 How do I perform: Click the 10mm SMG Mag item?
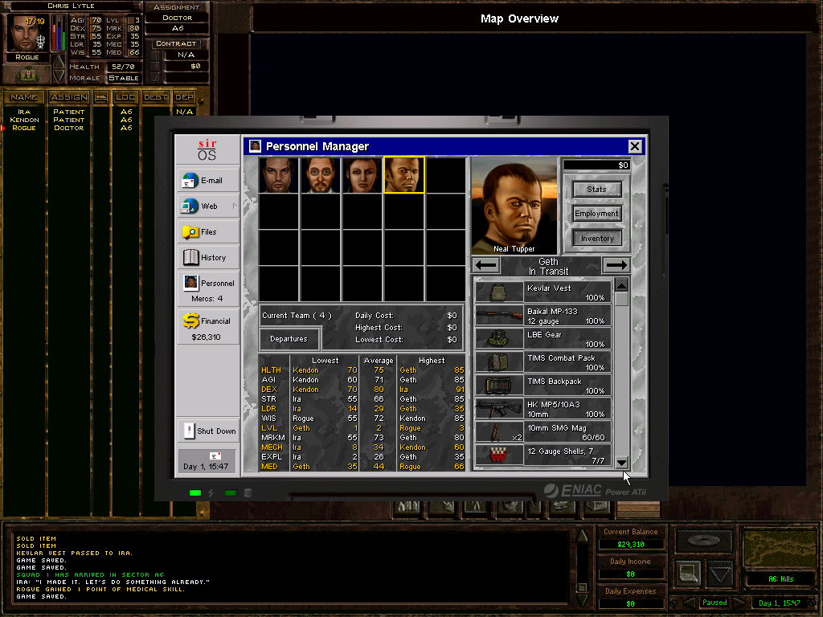pos(543,432)
